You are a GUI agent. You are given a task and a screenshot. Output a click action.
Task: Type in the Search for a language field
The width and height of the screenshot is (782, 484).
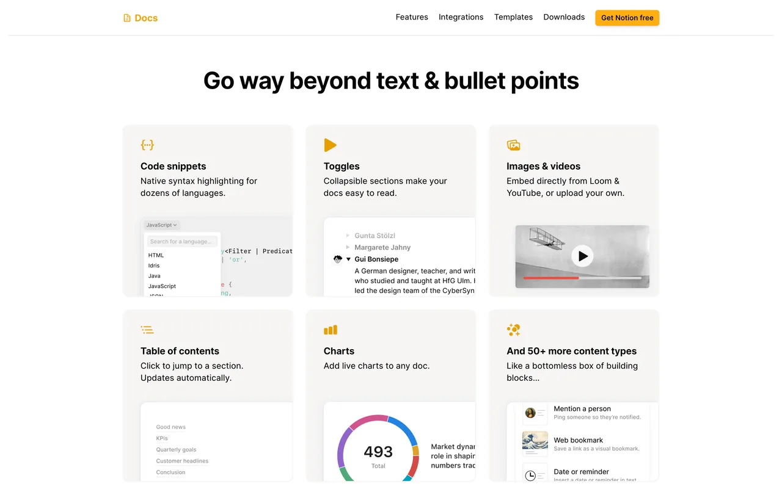click(x=183, y=242)
